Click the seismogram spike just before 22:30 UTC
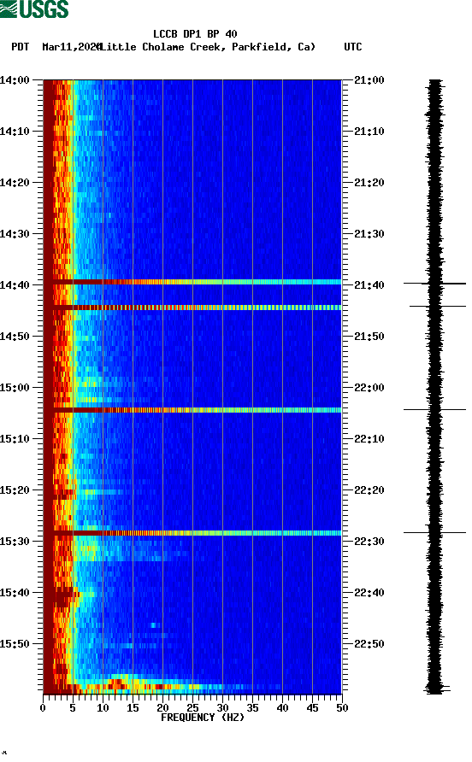Viewport: 472px width, 762px height. [x=434, y=532]
